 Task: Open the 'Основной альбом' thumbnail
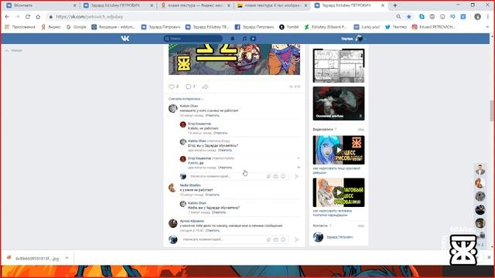point(339,103)
